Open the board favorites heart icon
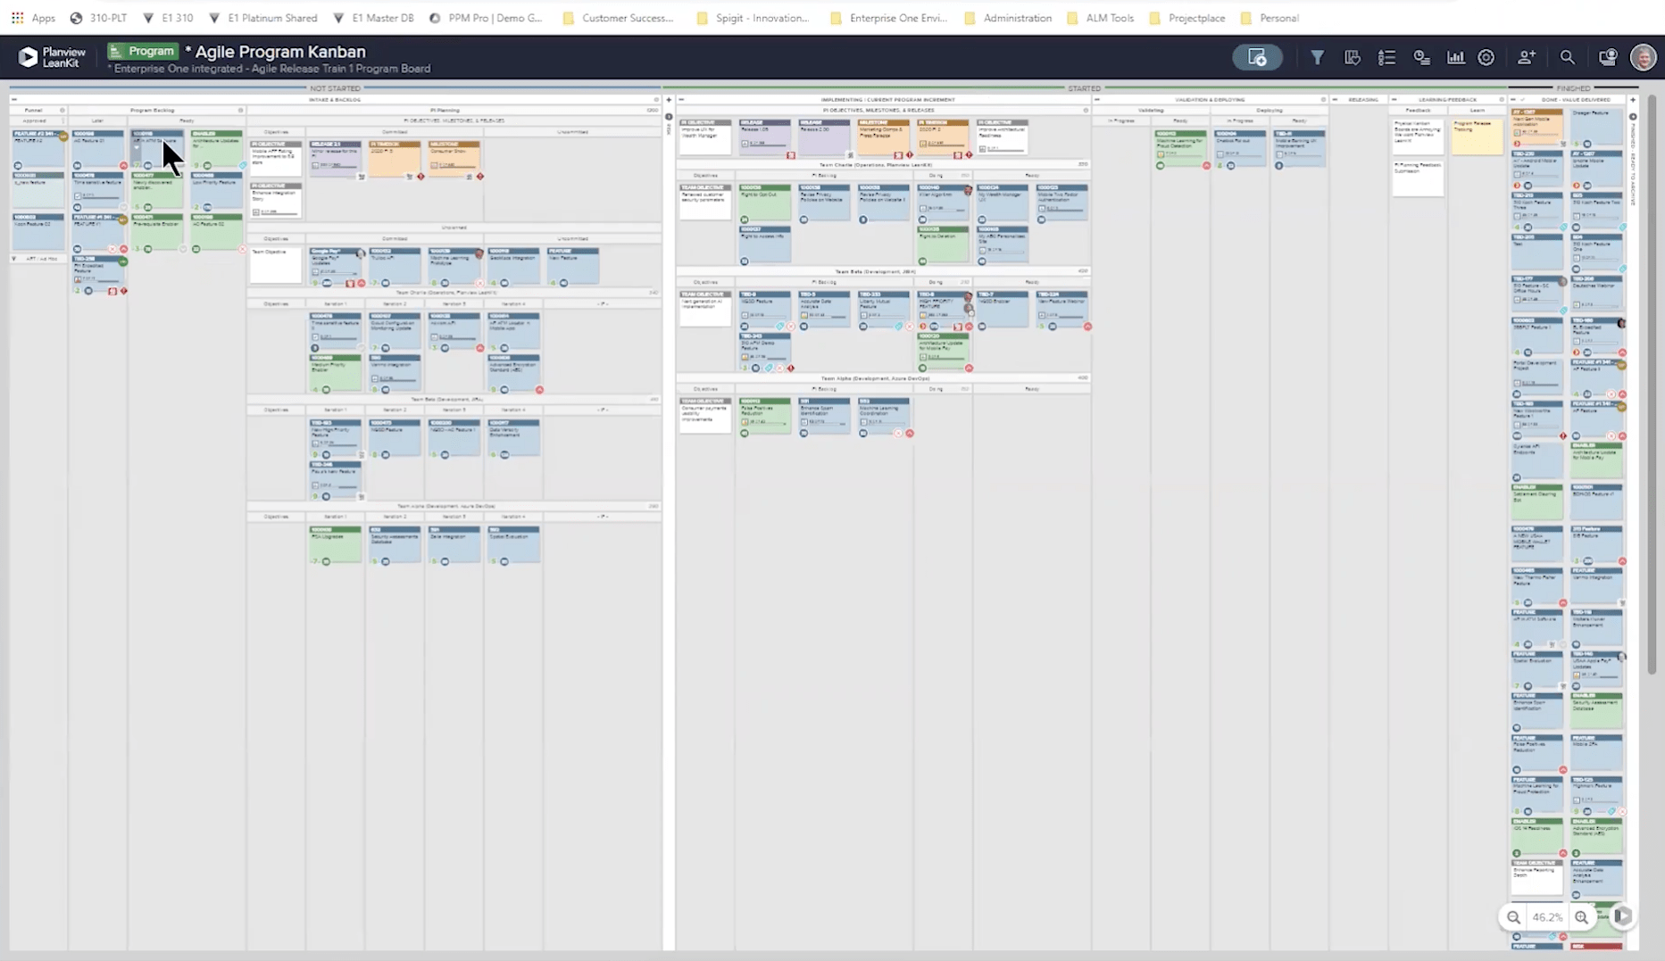 [1353, 57]
